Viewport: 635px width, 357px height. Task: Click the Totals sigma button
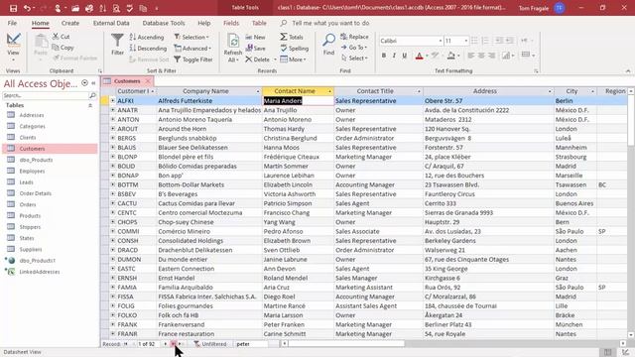click(292, 37)
